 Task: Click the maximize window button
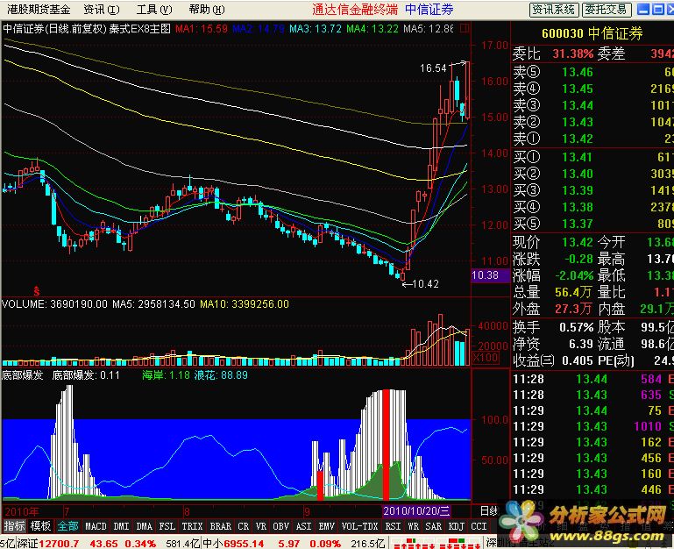[x=657, y=9]
